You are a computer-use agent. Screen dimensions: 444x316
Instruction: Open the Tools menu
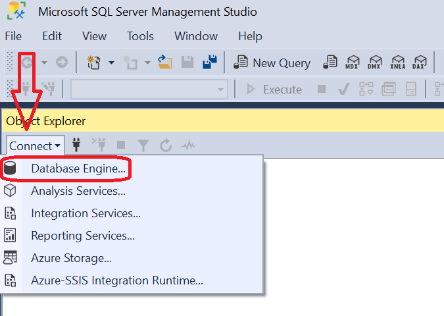(x=140, y=36)
